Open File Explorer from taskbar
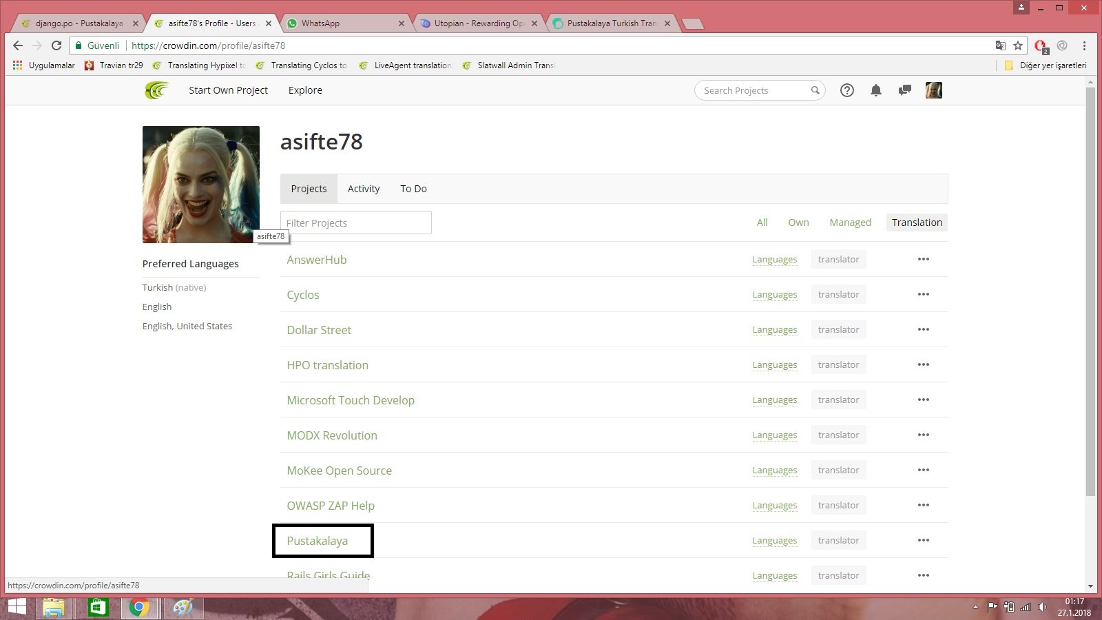 pyautogui.click(x=53, y=608)
